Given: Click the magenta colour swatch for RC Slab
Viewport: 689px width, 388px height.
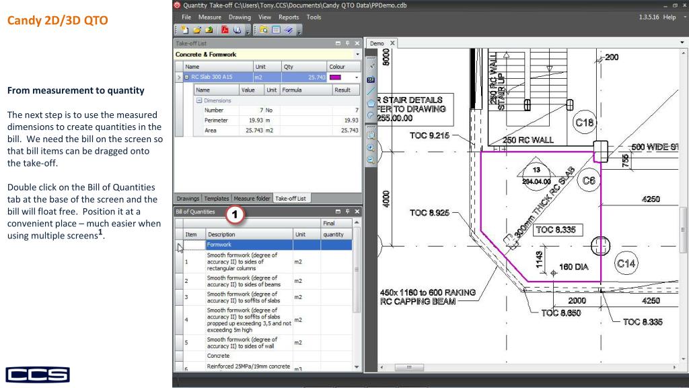Looking at the screenshot, I should coord(335,77).
